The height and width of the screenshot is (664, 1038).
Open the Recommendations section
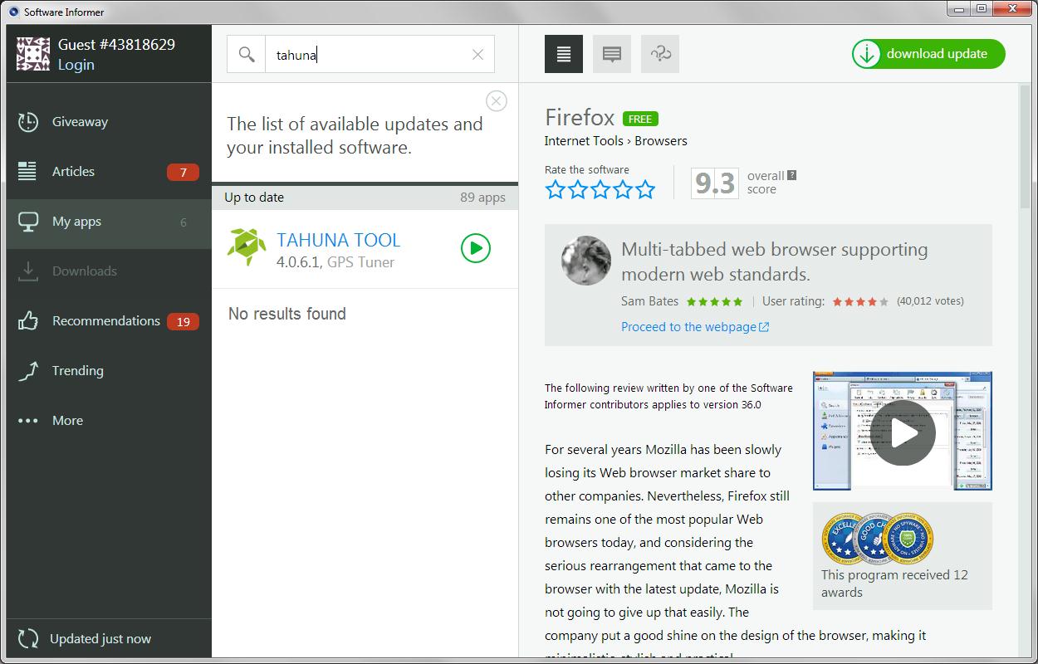click(x=109, y=321)
